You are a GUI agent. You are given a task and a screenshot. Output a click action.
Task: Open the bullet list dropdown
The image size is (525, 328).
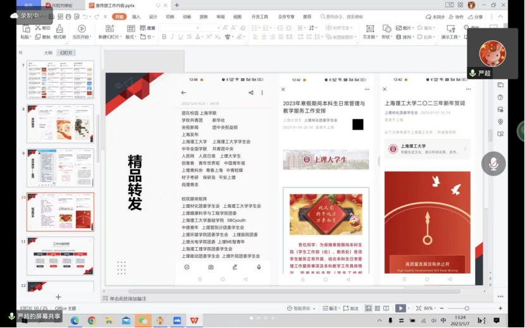pyautogui.click(x=259, y=28)
